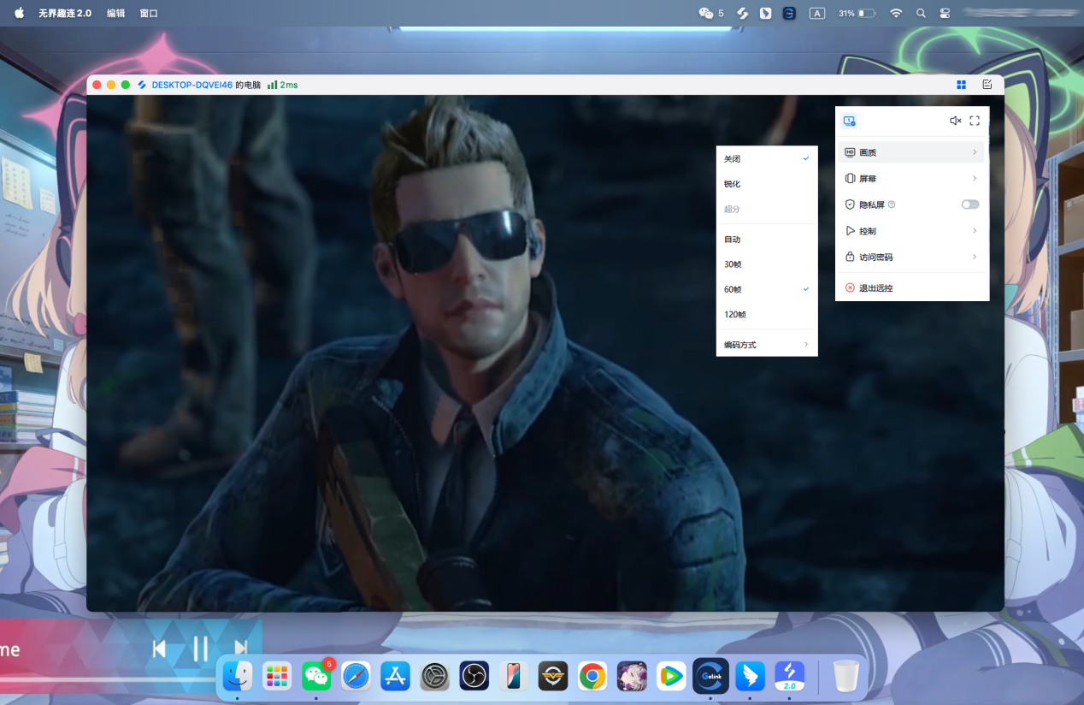Expand the 编码方式 encoding submenu
Viewport: 1084px width, 705px height.
pos(767,345)
